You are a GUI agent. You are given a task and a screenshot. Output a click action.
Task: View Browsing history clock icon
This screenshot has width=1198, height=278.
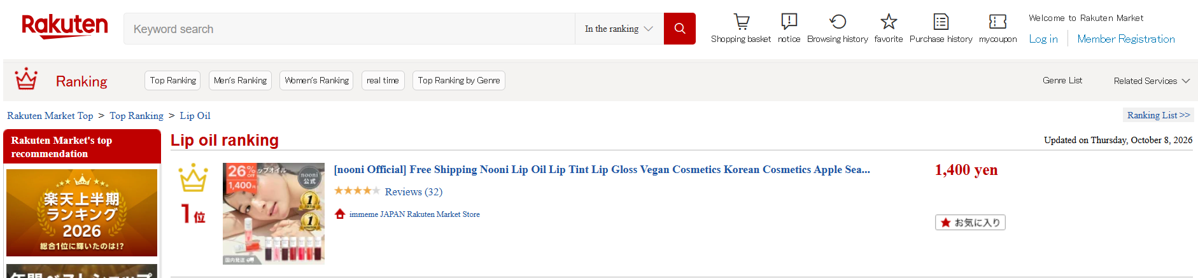(838, 22)
